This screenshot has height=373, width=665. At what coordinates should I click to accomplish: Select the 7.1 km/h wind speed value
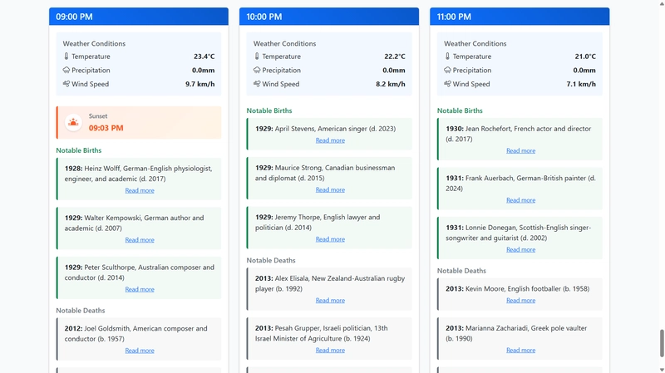click(x=581, y=84)
